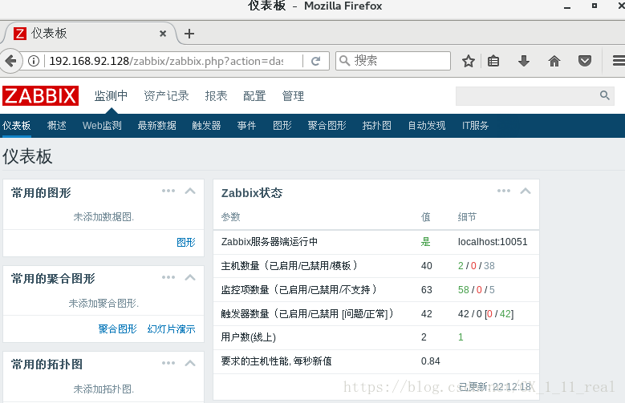Viewport: 625px width, 403px height.
Task: Follow the 聚合图形 link in widget footer
Action: click(118, 328)
